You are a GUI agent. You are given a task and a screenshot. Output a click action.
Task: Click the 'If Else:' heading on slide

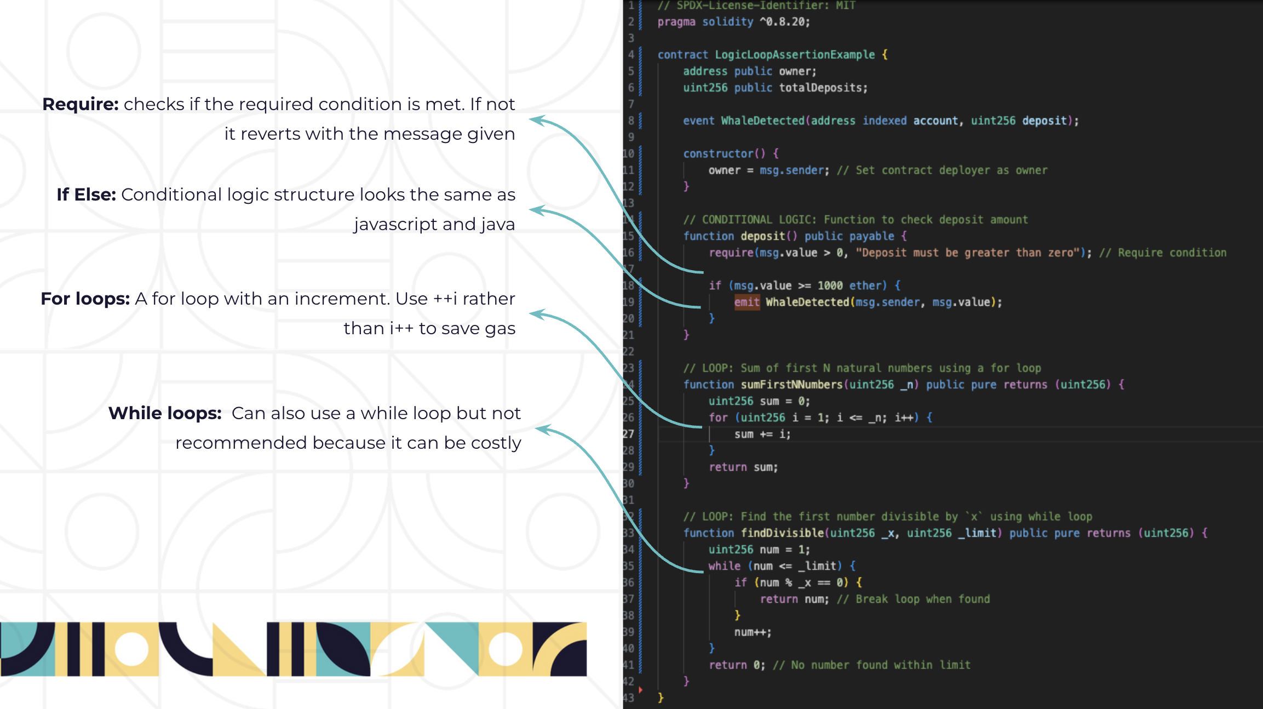(x=87, y=195)
